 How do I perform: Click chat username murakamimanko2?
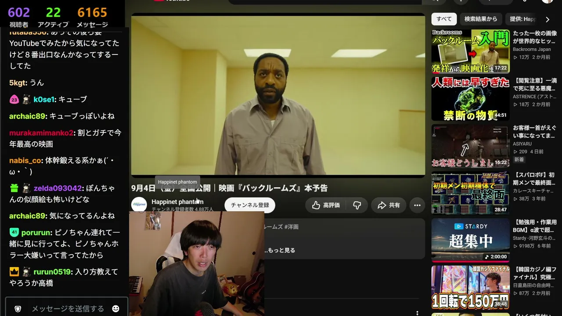(41, 133)
